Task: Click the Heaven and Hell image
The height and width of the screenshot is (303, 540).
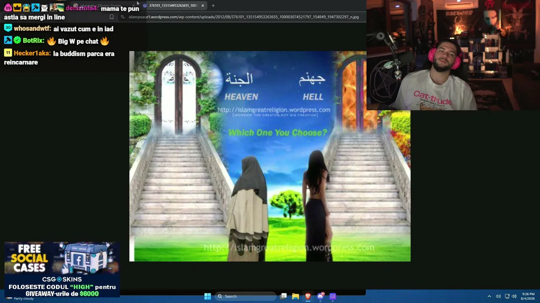Action: point(270,156)
